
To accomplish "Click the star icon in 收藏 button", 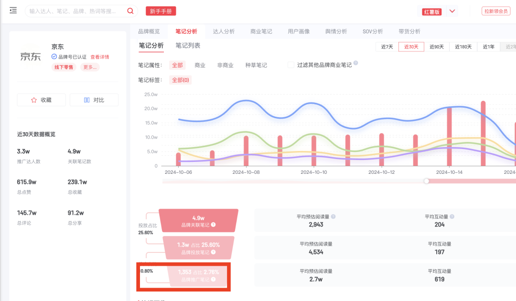I will pyautogui.click(x=33, y=100).
